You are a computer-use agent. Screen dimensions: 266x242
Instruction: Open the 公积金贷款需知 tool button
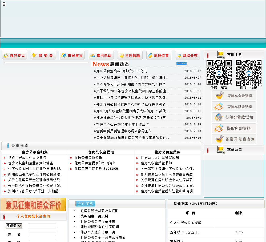pos(234,117)
